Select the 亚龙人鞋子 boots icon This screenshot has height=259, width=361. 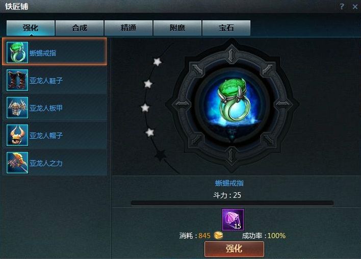point(17,80)
